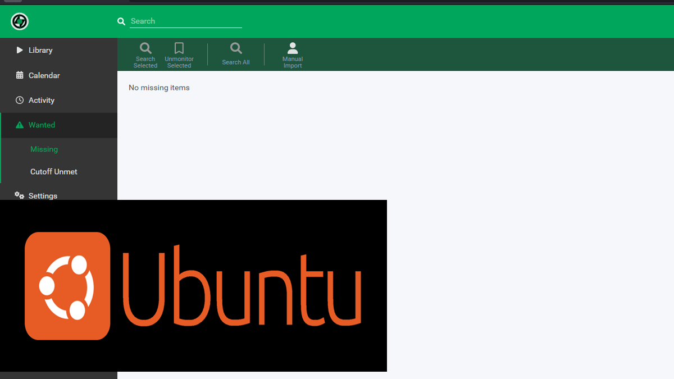Click the calendar grid icon in the sidebar
674x379 pixels.
tap(20, 75)
